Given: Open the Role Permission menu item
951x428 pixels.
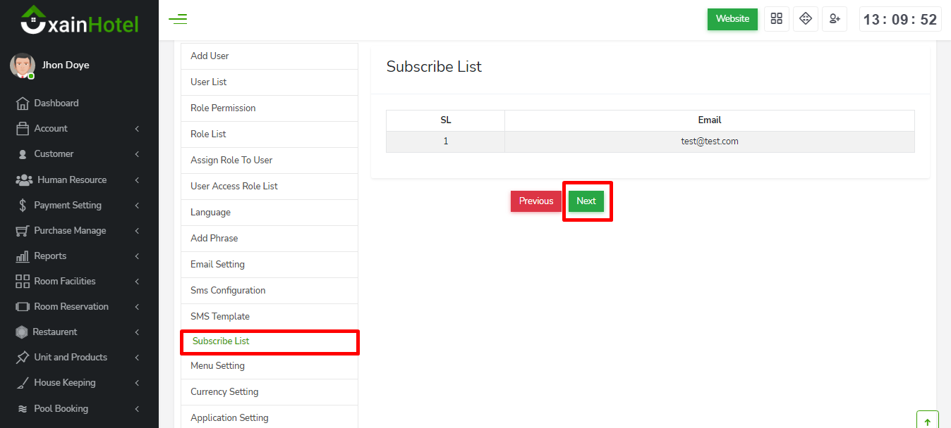Looking at the screenshot, I should [223, 108].
